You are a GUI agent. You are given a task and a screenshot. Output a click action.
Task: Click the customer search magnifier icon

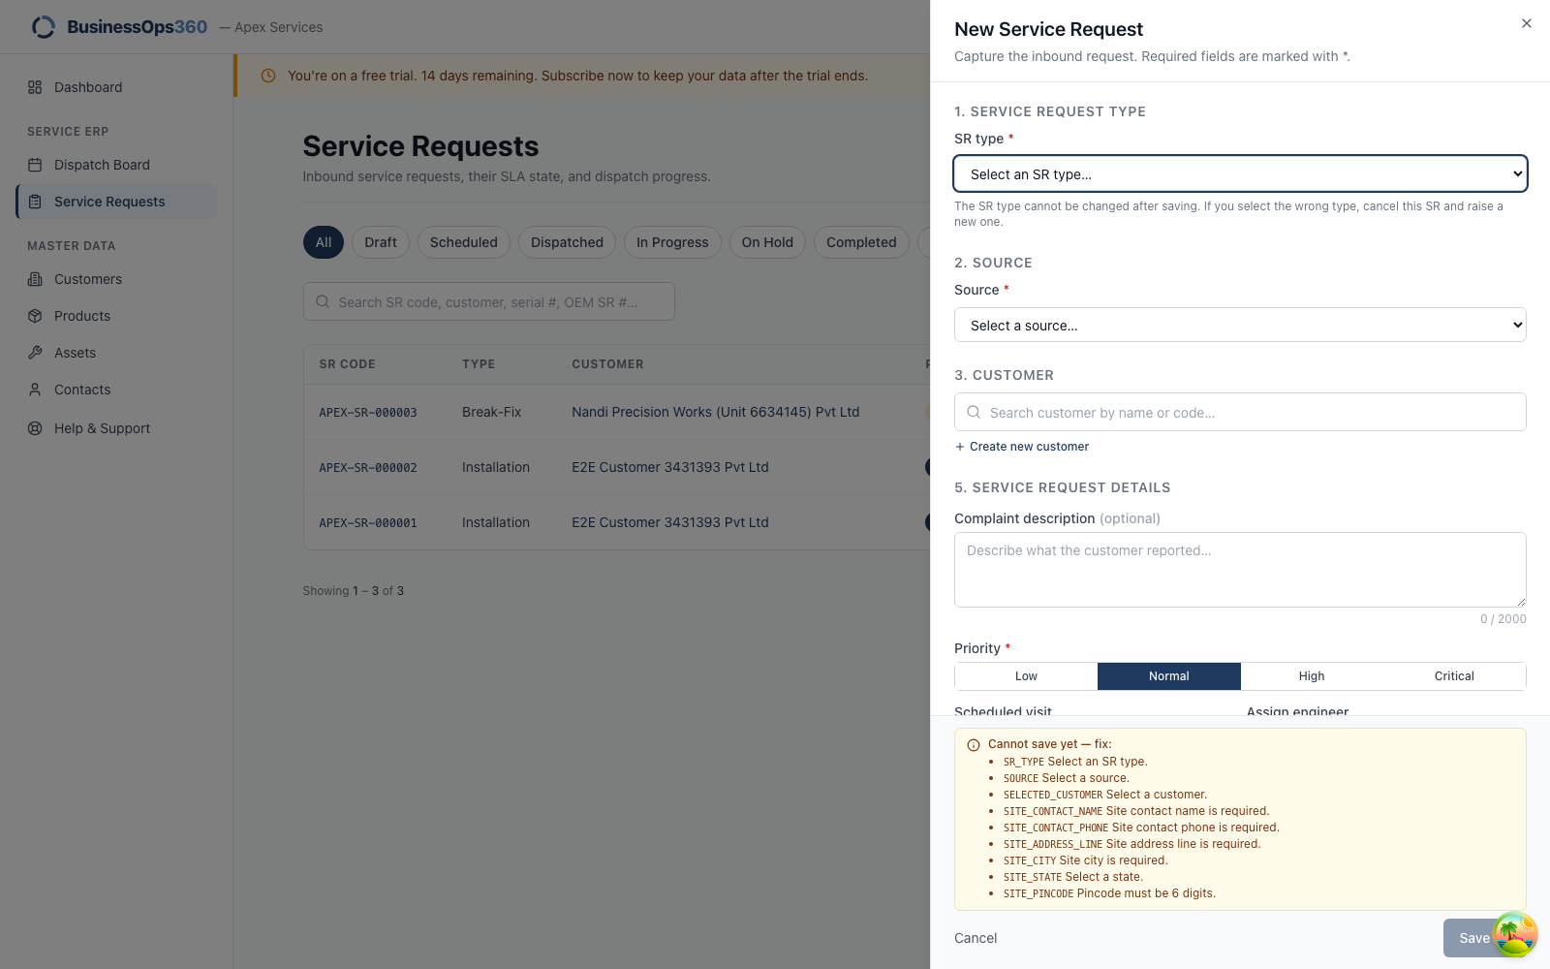974,412
